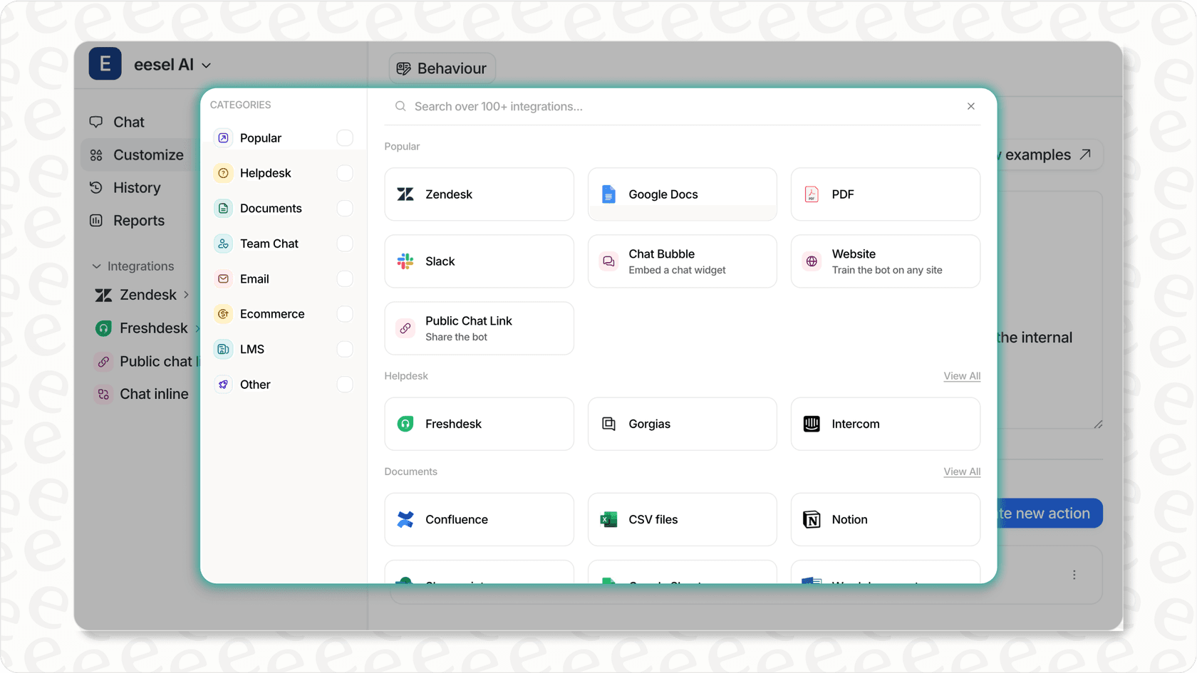Click the integrations search field

[x=641, y=106]
